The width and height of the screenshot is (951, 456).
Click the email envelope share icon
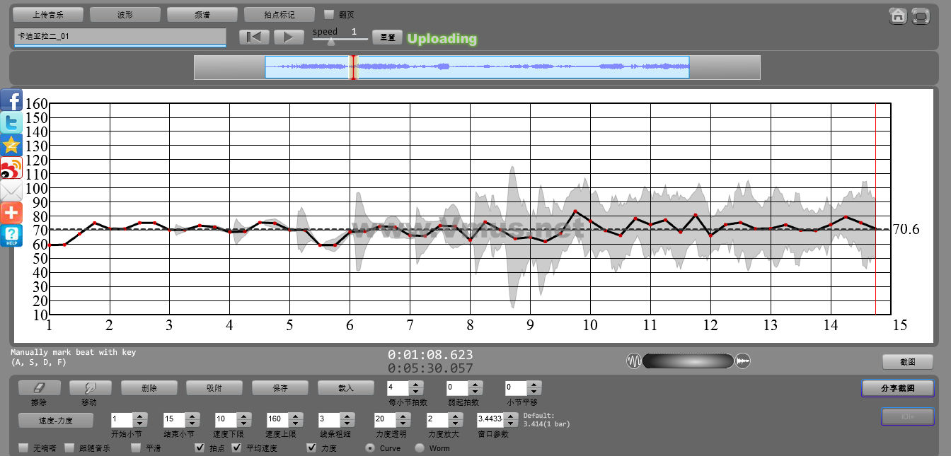pos(11,191)
